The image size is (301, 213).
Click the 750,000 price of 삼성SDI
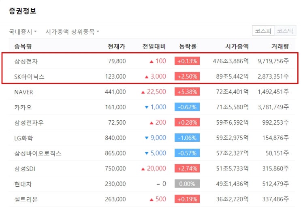click(115, 168)
